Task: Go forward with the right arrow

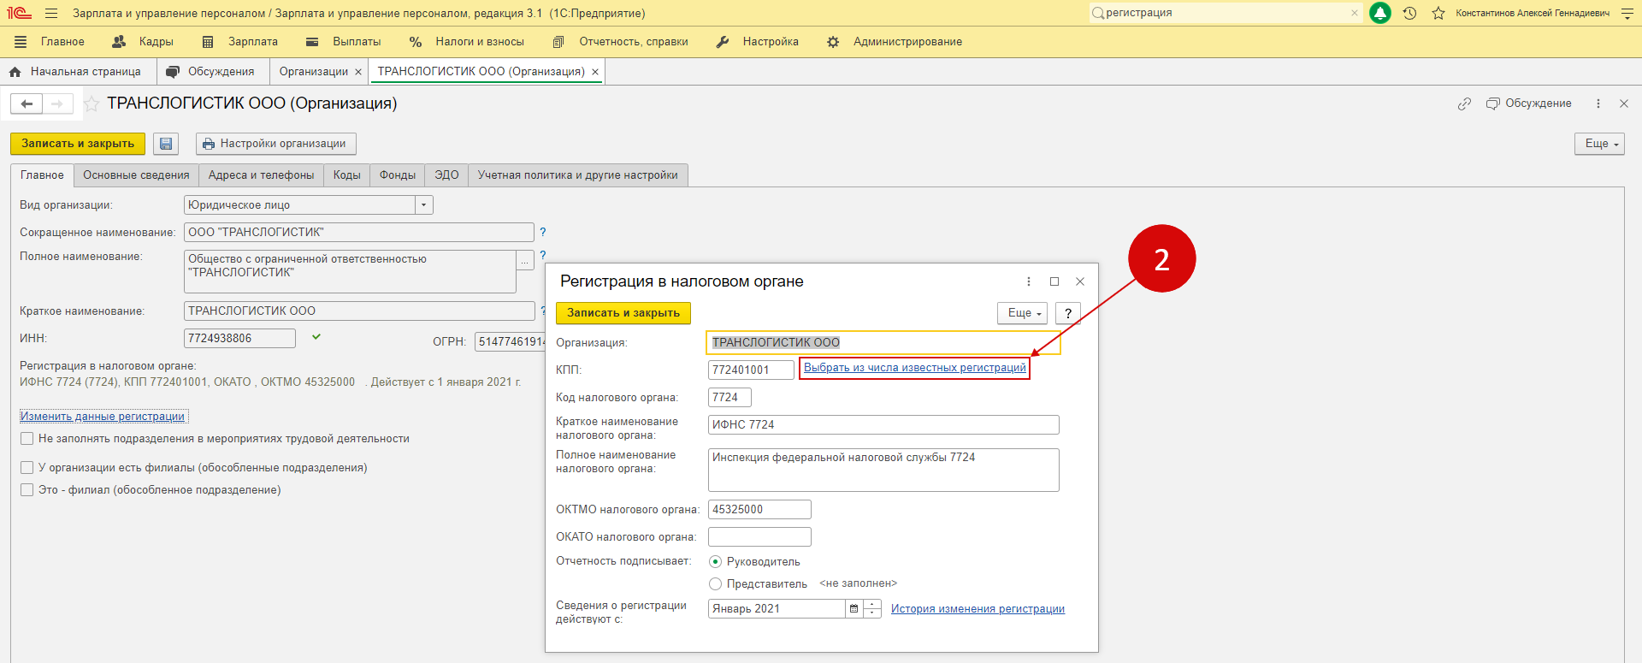Action: coord(57,104)
